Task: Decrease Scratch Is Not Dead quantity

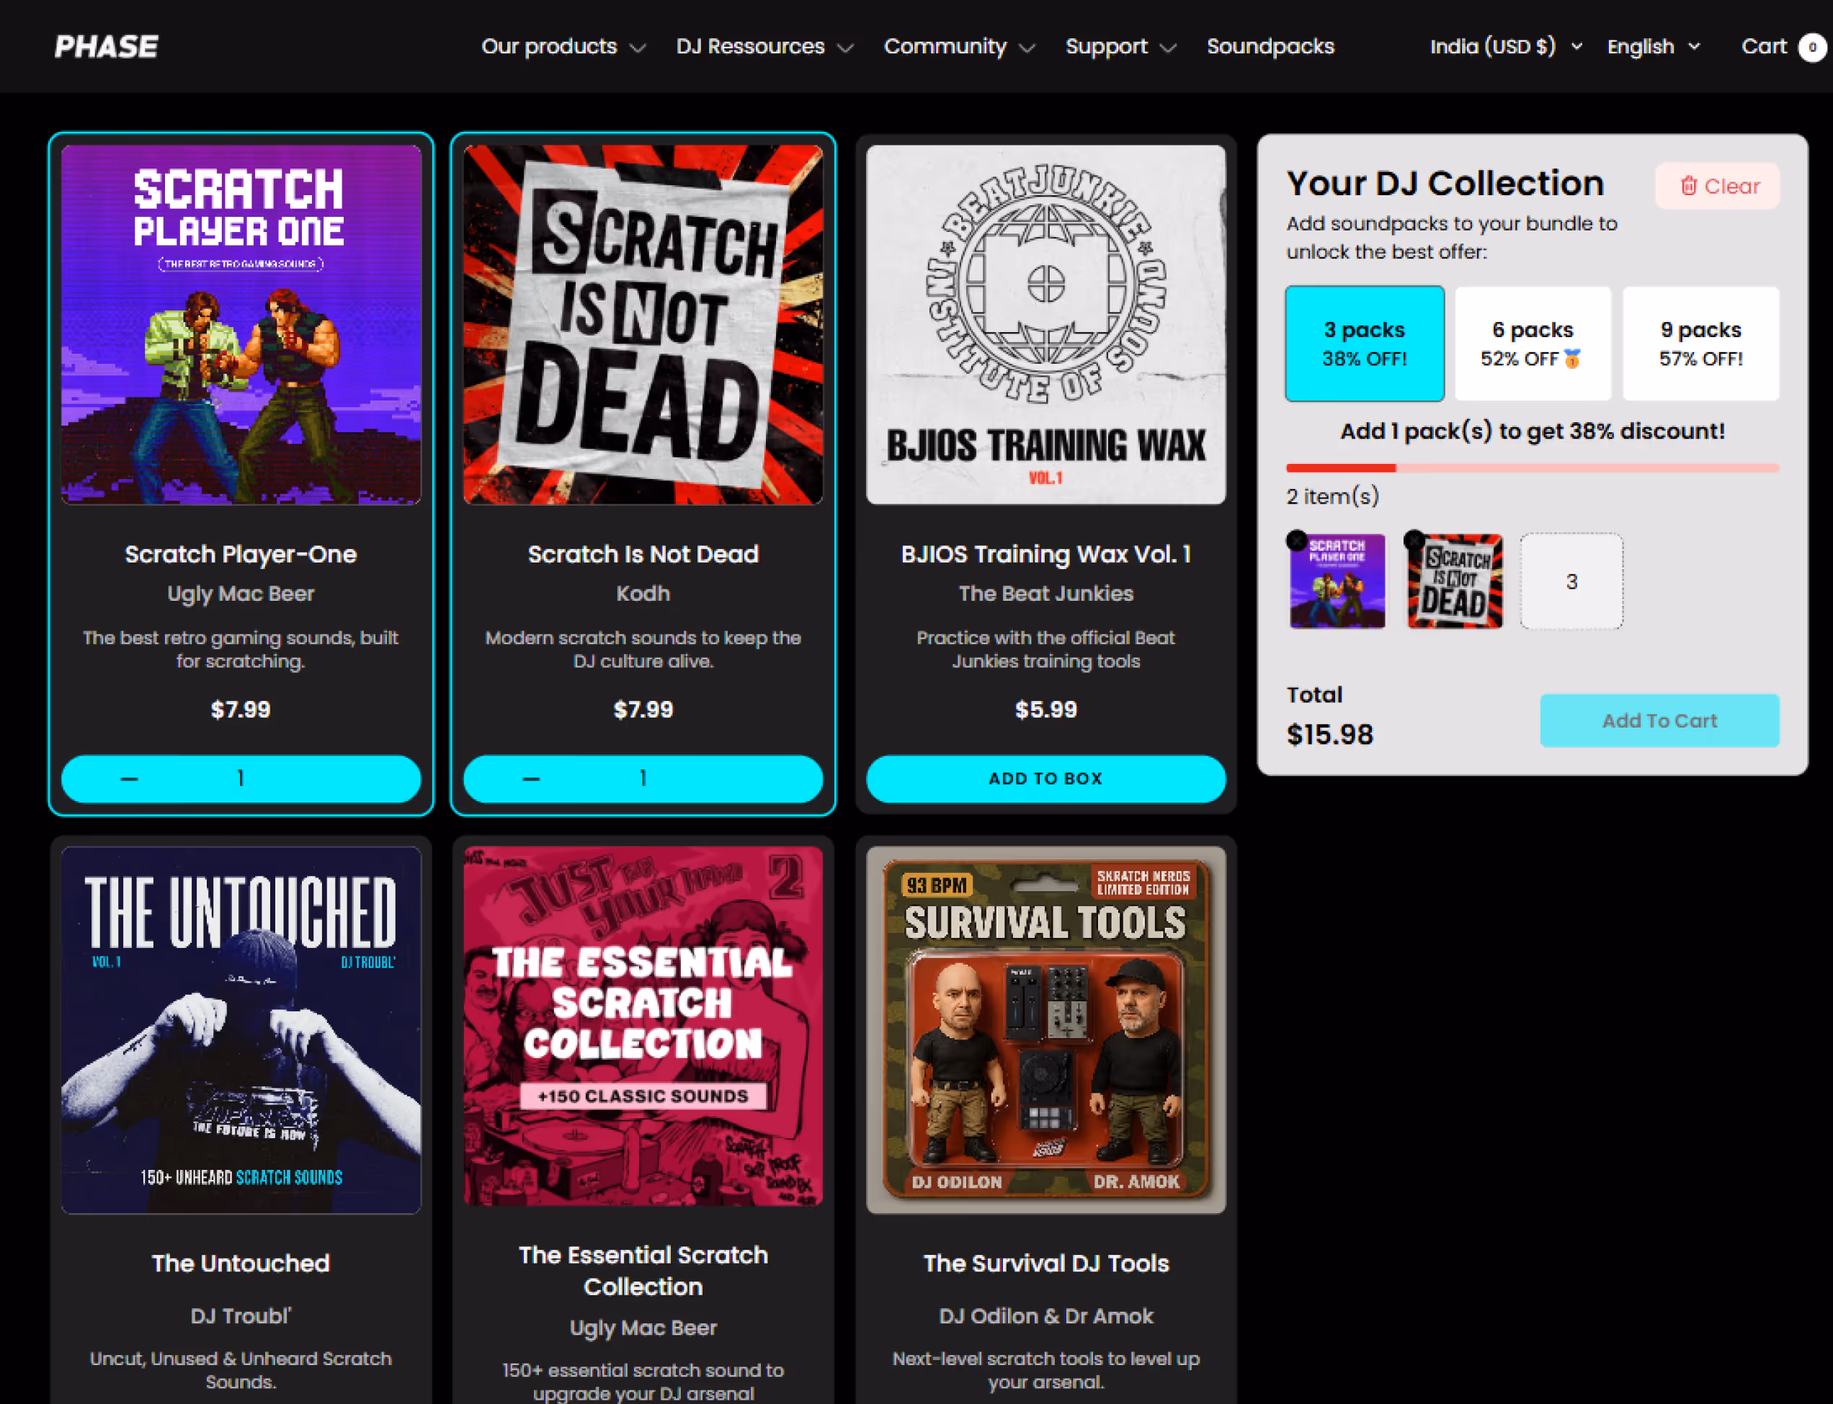Action: coord(531,779)
